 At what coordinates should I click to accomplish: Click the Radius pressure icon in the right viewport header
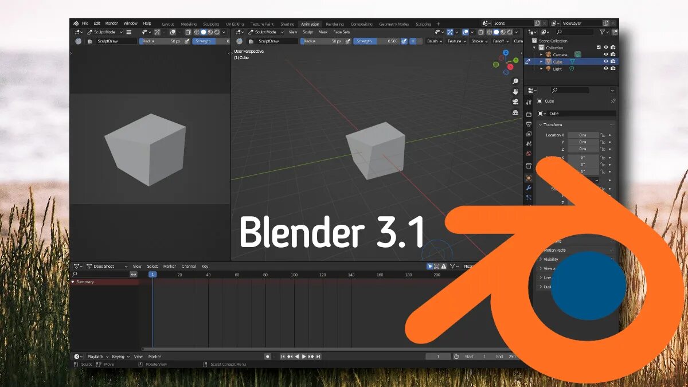pos(348,41)
